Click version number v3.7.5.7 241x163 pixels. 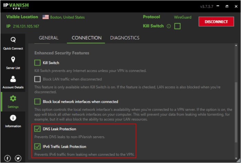[x=207, y=7]
